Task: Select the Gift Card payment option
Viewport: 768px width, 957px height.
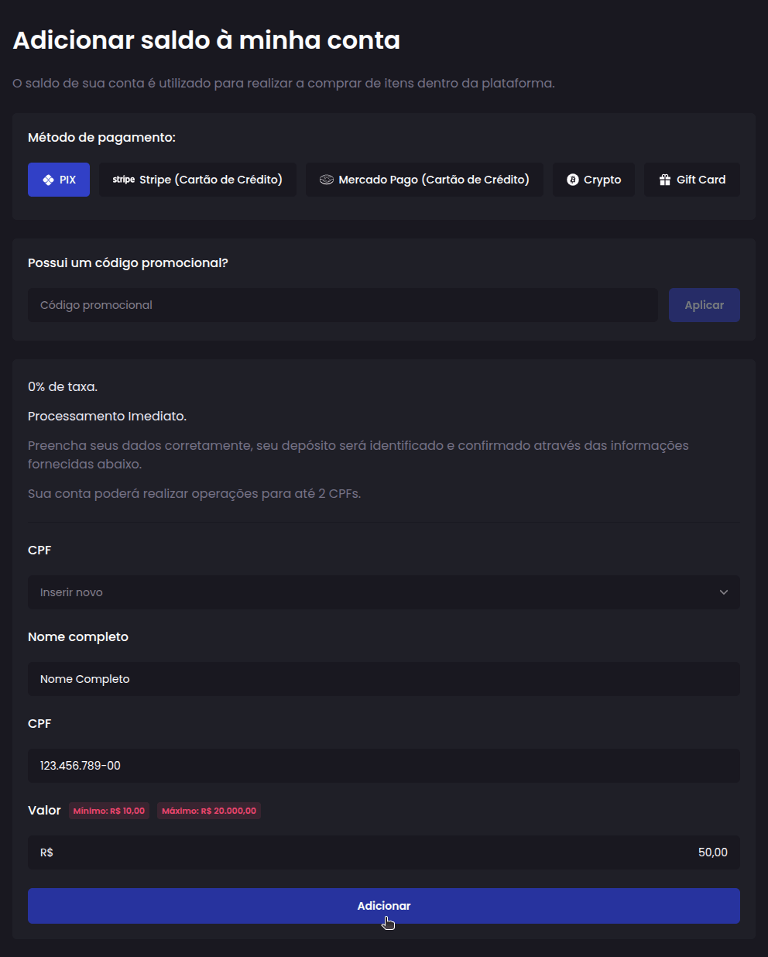Action: (691, 179)
